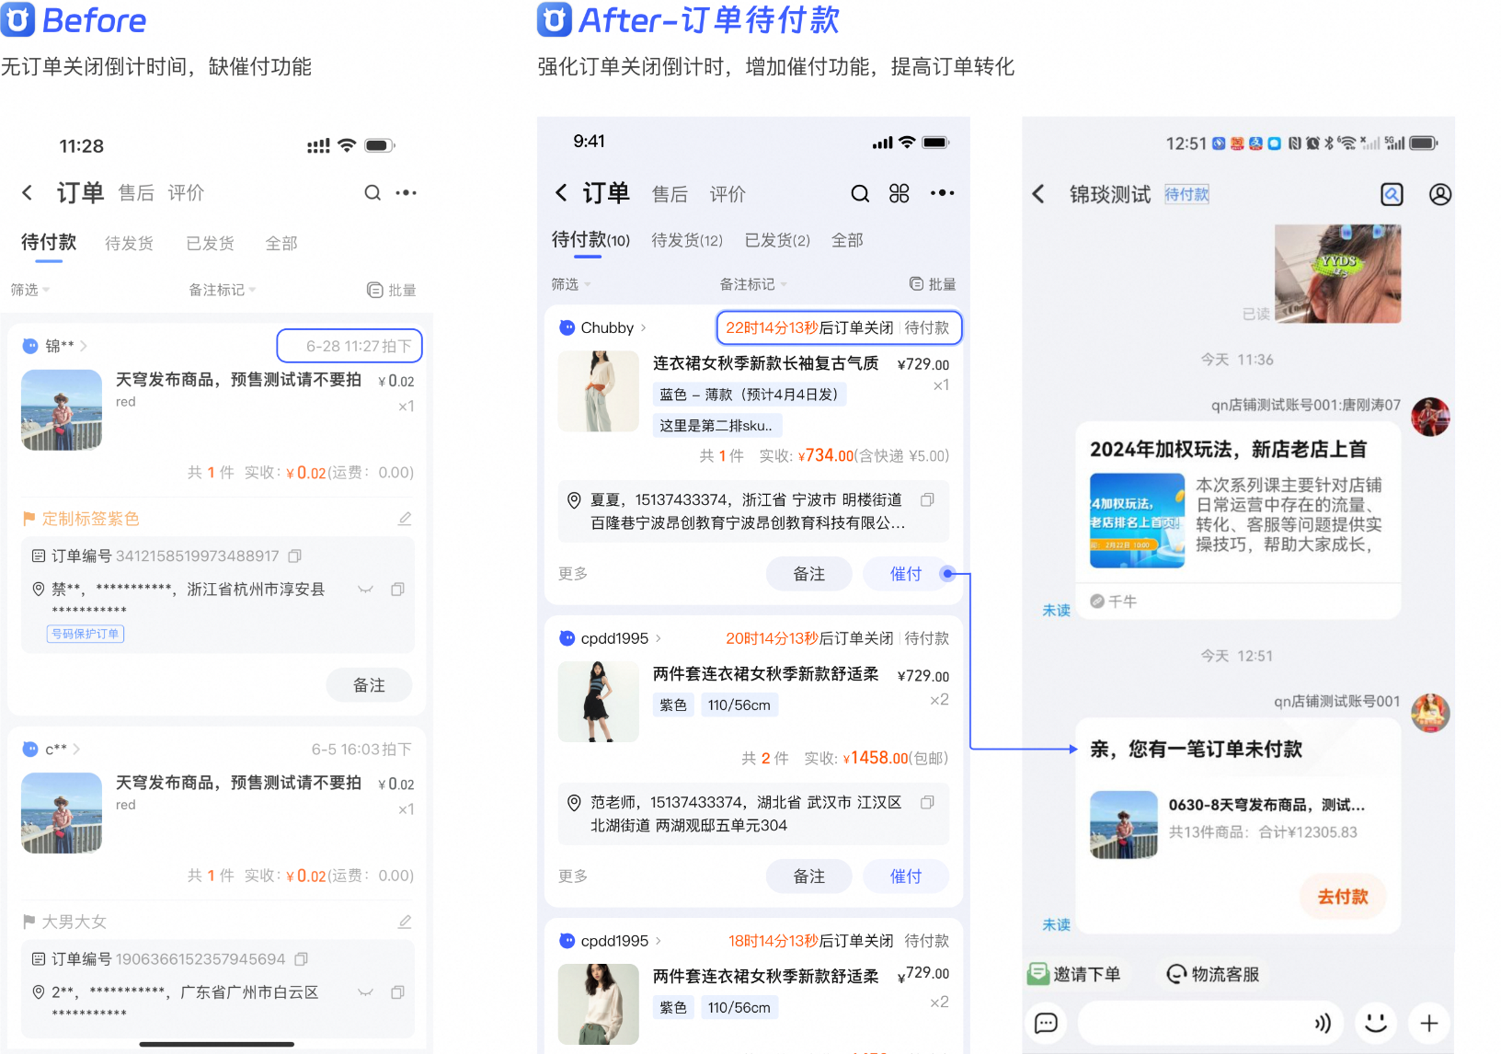Open 评价 section in After screen header
Image resolution: width=1501 pixels, height=1054 pixels.
pos(728,194)
